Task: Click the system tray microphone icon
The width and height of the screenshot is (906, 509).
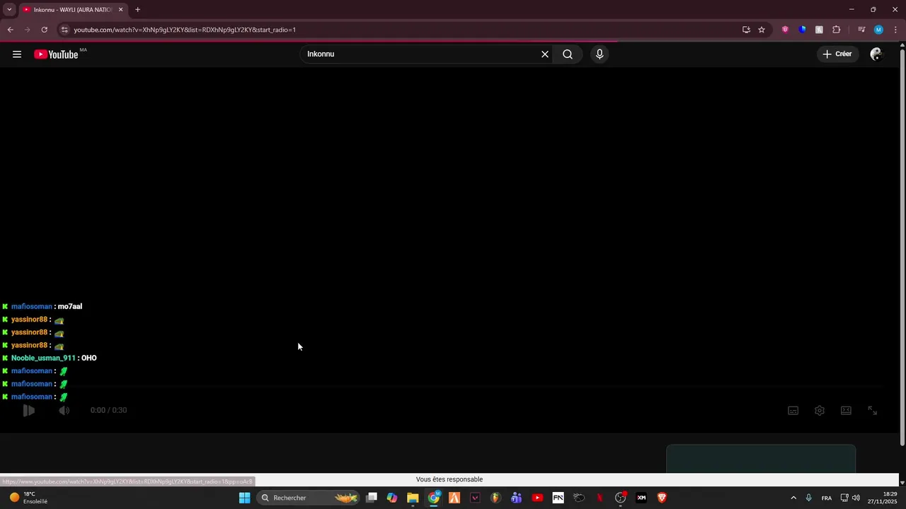Action: tap(809, 498)
